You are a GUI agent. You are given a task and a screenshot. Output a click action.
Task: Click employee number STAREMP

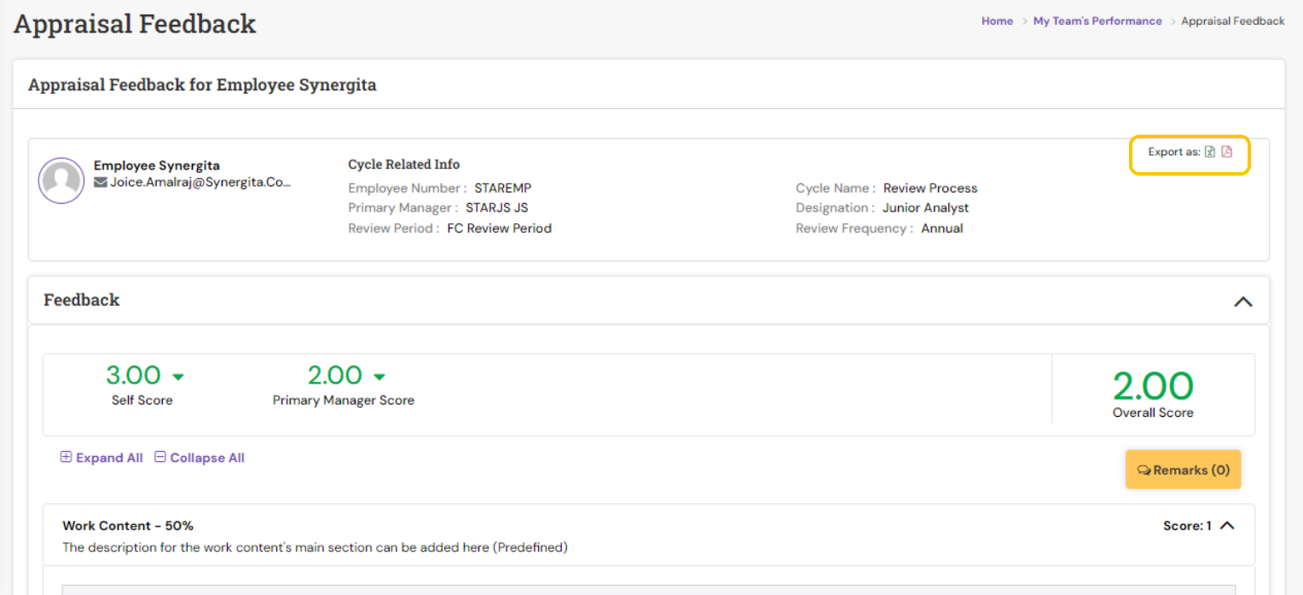click(x=503, y=188)
